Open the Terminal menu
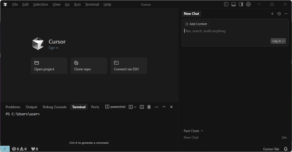 tap(92, 5)
